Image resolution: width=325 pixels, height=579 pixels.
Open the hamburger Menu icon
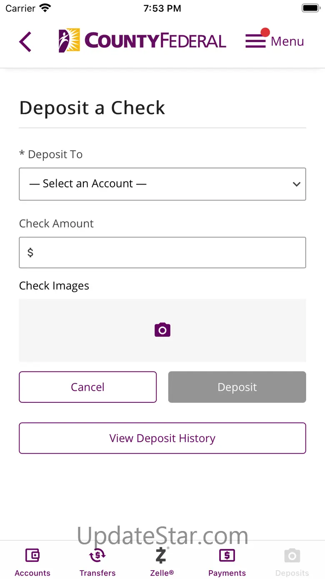(255, 41)
